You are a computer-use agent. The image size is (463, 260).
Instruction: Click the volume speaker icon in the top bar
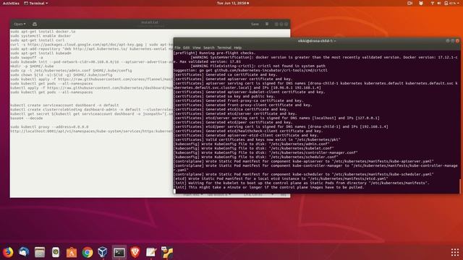coord(439,3)
